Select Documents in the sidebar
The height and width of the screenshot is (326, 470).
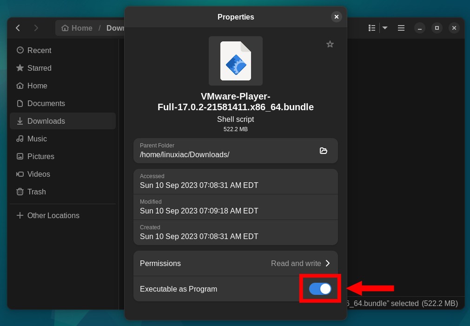pos(63,103)
